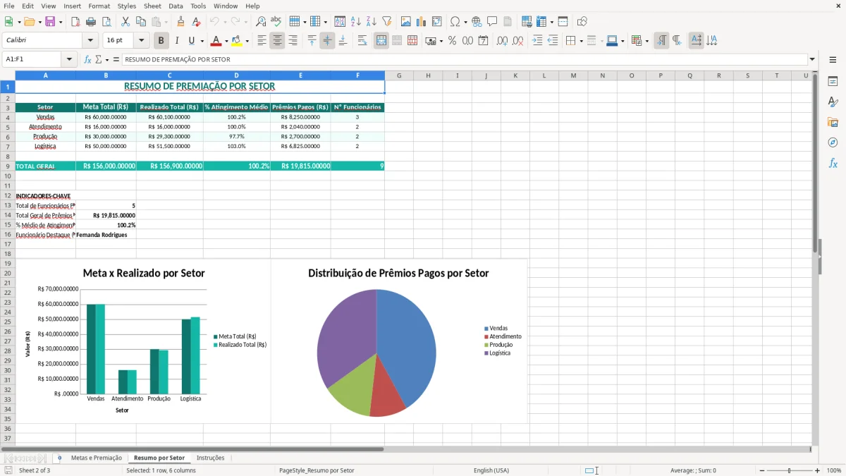Click Format as Date icon
The height and width of the screenshot is (476, 846).
tap(484, 41)
